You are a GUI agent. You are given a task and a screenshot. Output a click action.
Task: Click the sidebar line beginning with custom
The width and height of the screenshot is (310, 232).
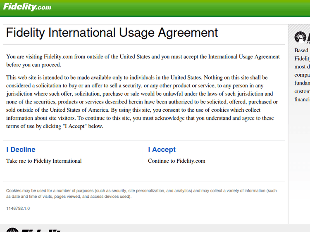pyautogui.click(x=302, y=91)
